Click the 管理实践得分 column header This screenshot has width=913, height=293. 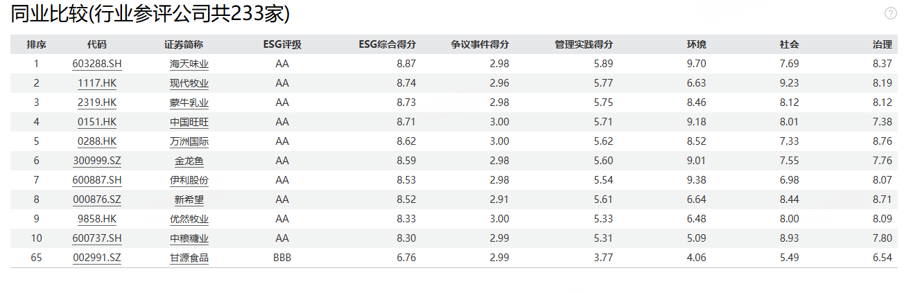(584, 44)
